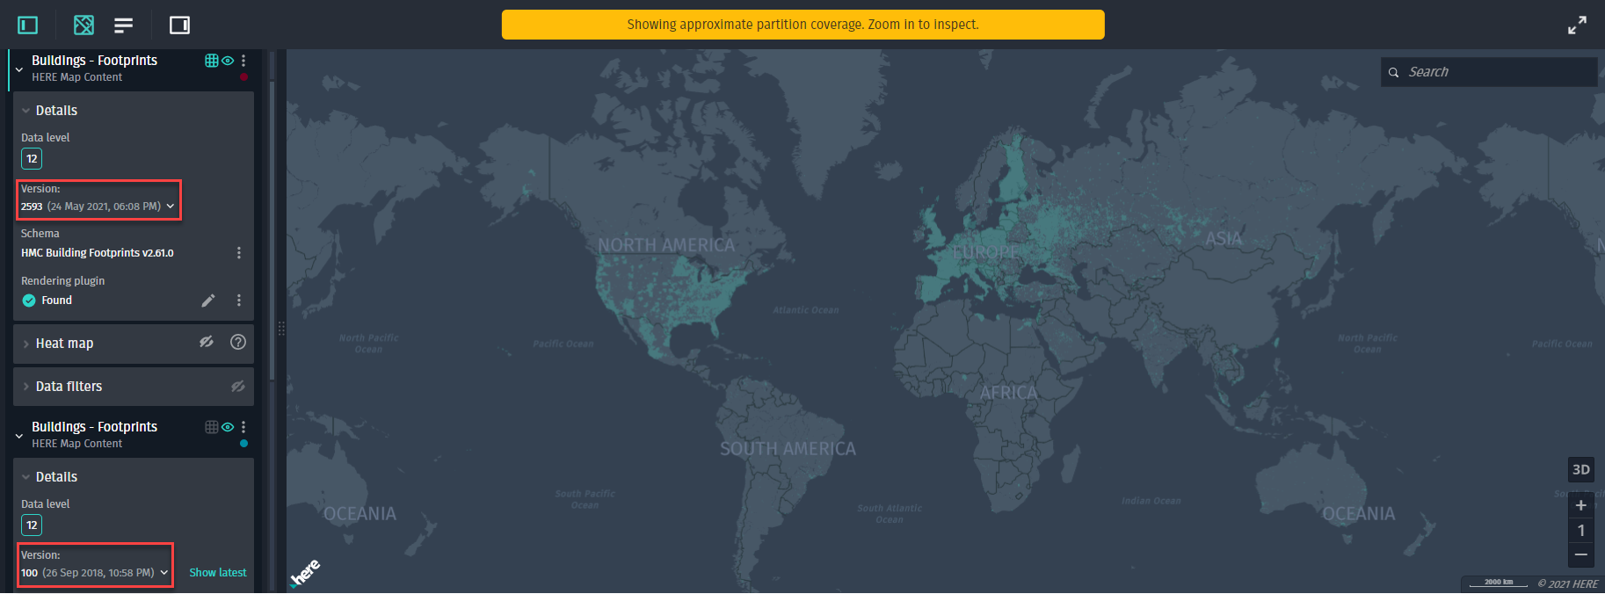Select data level 12 in first layer

(32, 159)
